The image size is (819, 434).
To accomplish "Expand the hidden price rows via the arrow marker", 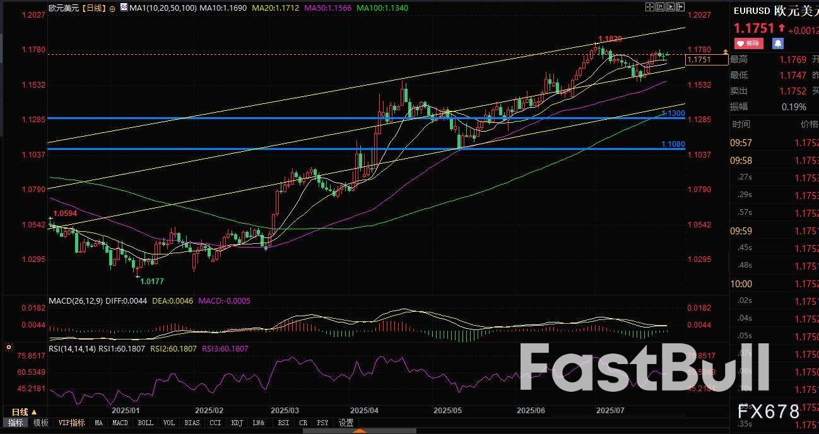I will (x=724, y=53).
